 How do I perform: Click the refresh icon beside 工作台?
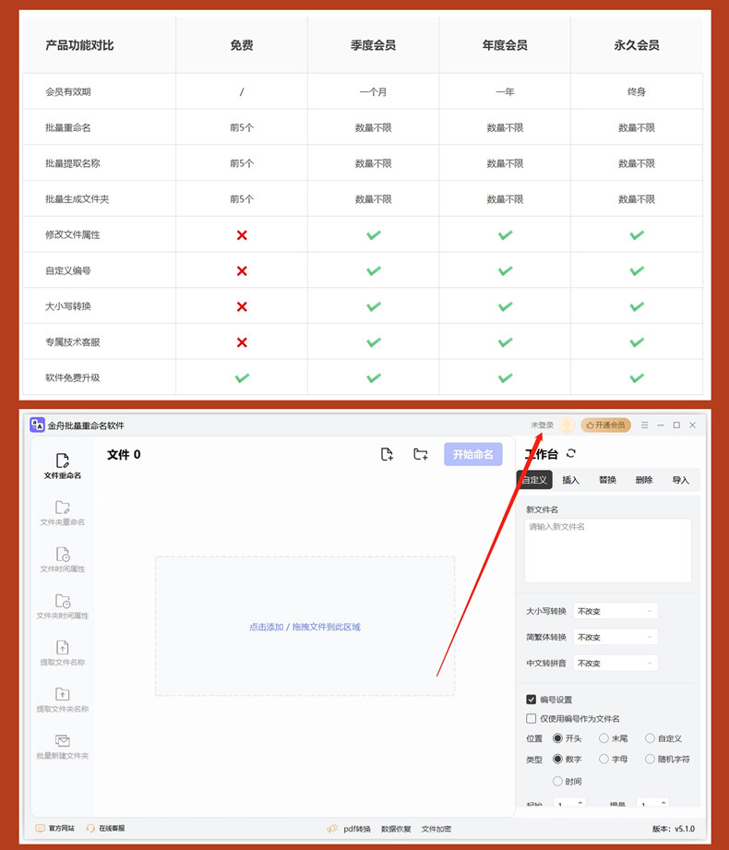pyautogui.click(x=570, y=453)
